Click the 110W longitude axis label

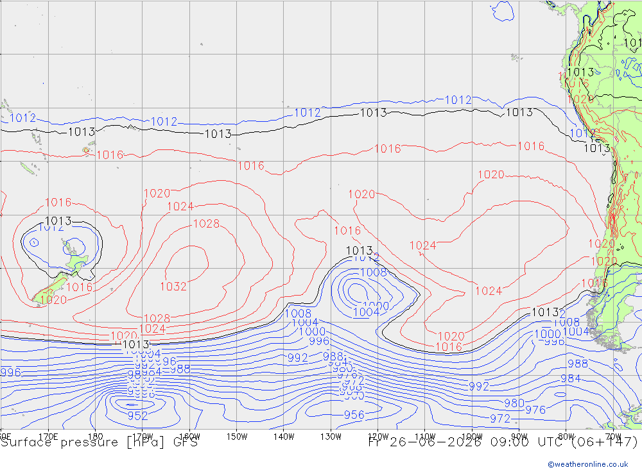click(x=425, y=437)
